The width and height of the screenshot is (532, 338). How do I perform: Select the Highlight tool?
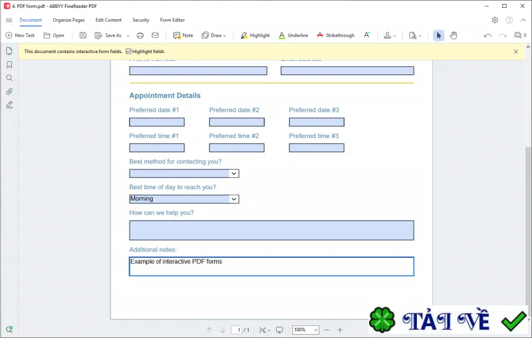[x=255, y=35]
